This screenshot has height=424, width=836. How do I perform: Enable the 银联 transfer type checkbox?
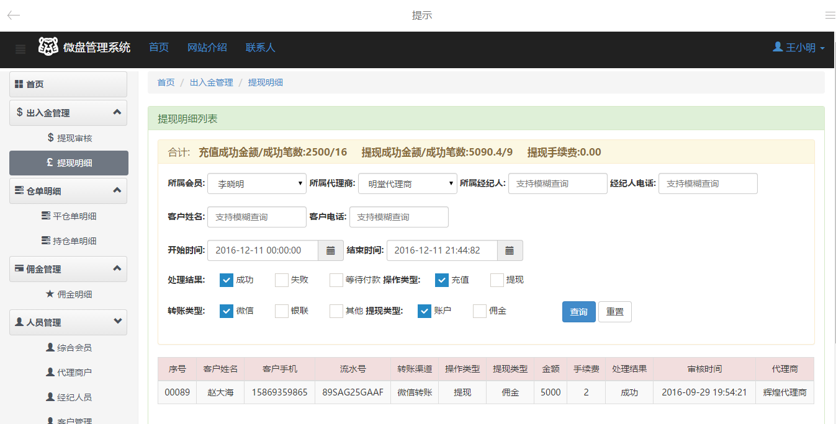(x=281, y=311)
